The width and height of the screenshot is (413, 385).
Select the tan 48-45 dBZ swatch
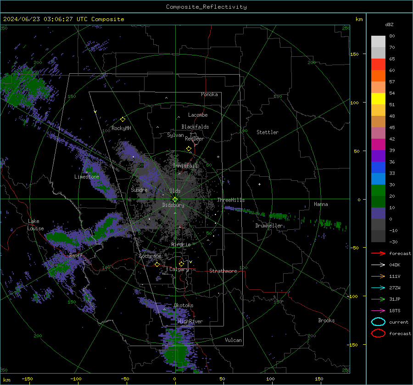tap(378, 122)
